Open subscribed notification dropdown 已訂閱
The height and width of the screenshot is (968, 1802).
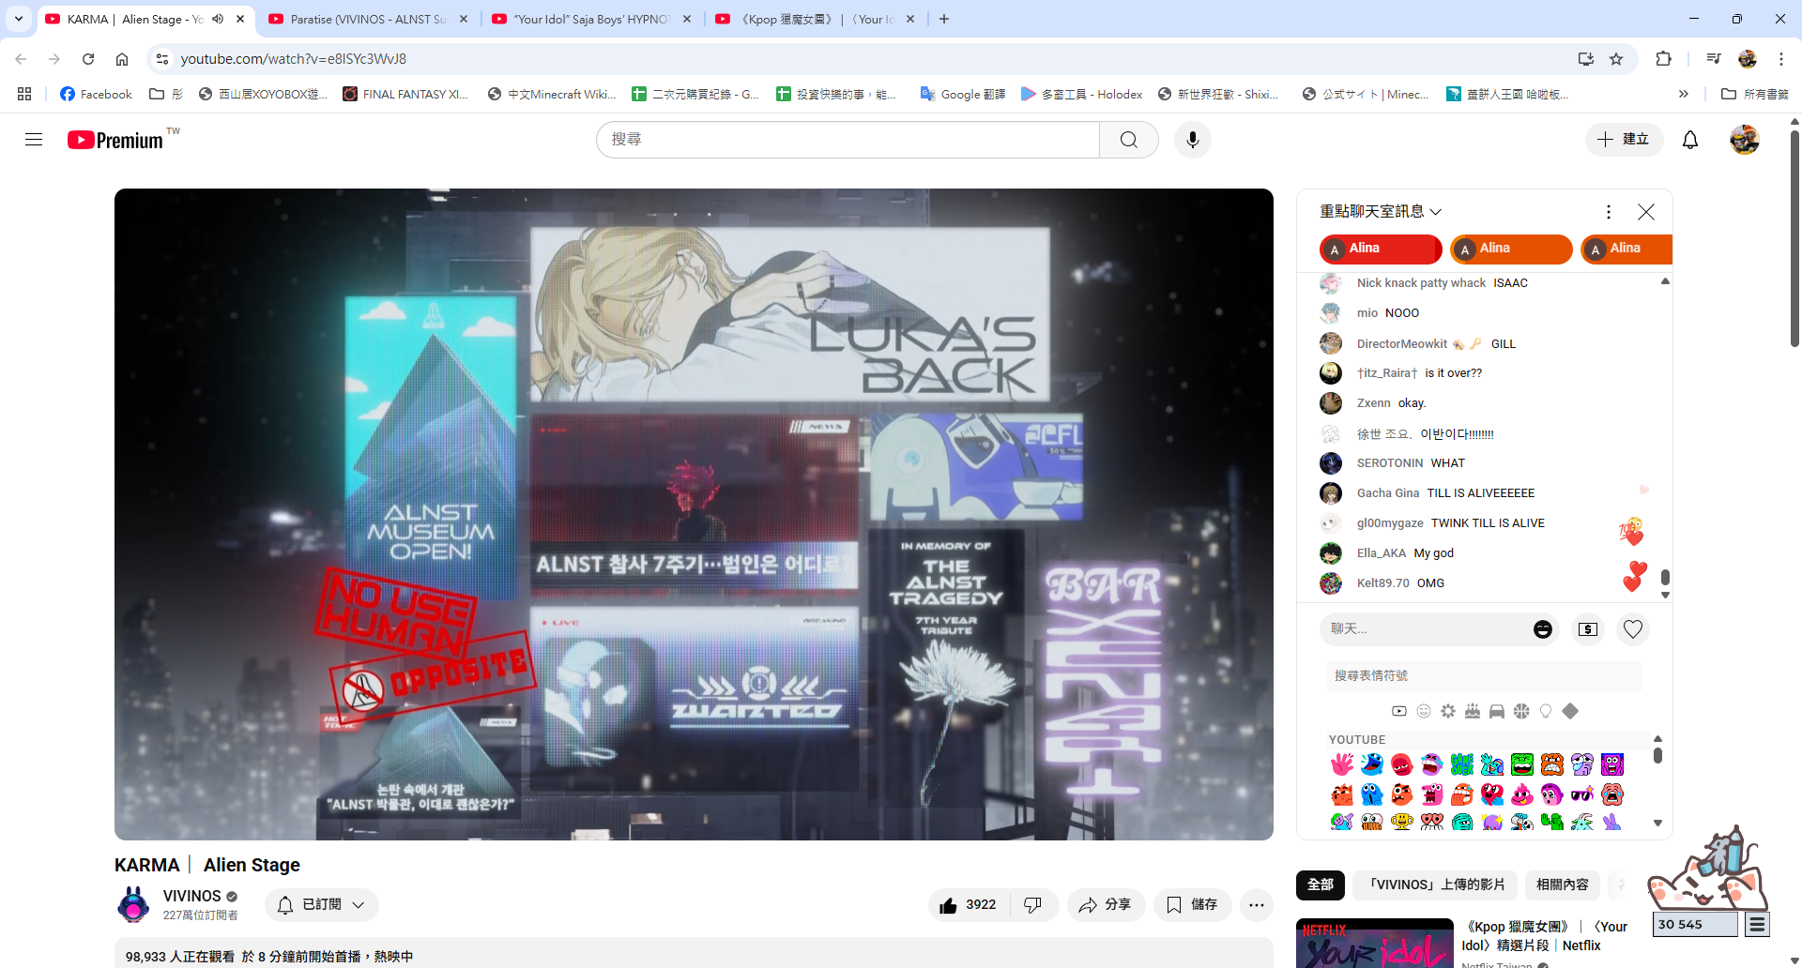[321, 905]
